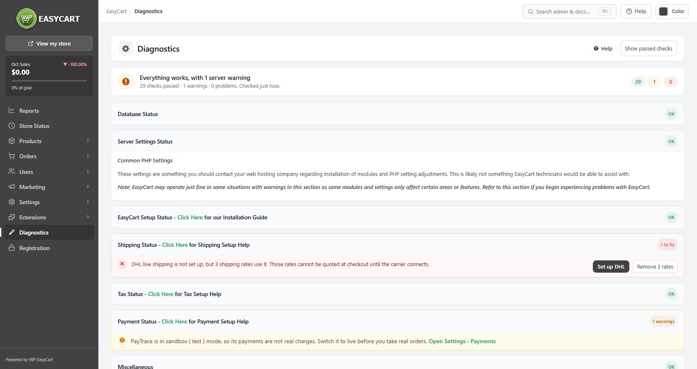
Task: Click the Orders cart icon
Action: point(11,156)
